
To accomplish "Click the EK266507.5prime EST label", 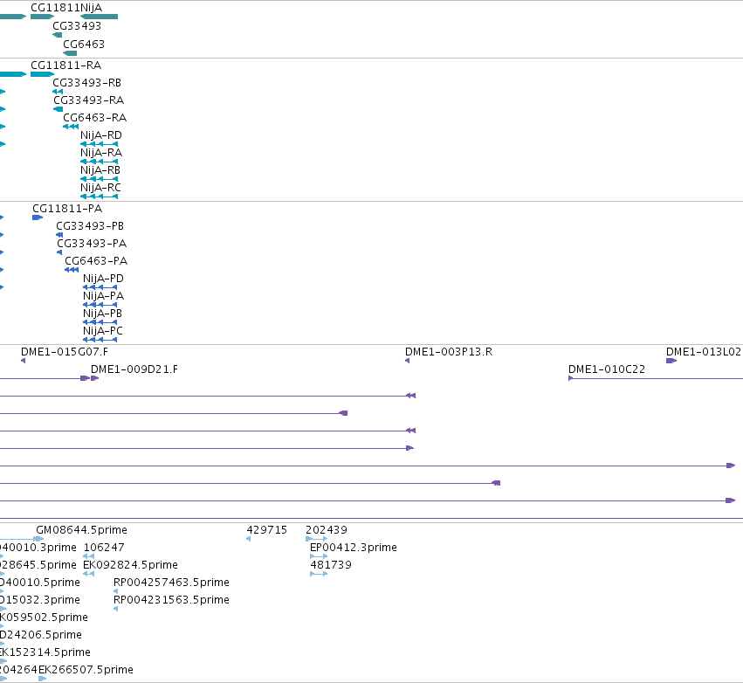I will click(x=86, y=670).
